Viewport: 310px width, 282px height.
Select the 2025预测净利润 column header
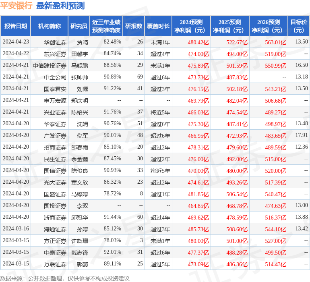pyautogui.click(x=230, y=26)
